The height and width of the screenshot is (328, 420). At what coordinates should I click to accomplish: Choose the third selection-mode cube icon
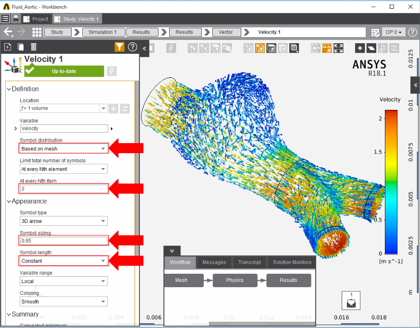[216, 48]
